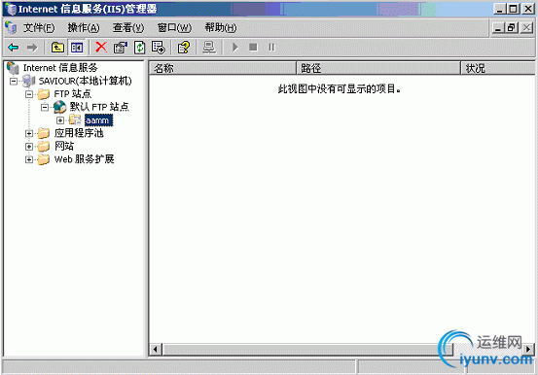Collapse the SAVIOUR(本地计算机) node
538x375 pixels.
click(x=14, y=82)
